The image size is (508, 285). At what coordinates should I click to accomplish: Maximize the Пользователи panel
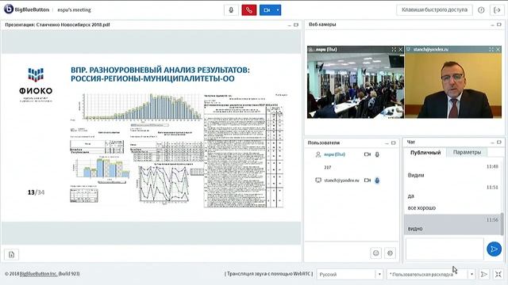tap(394, 142)
